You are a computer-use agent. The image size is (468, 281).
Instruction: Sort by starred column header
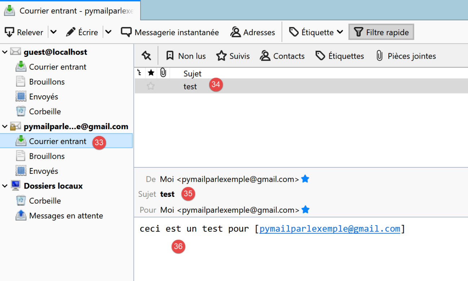coord(151,73)
